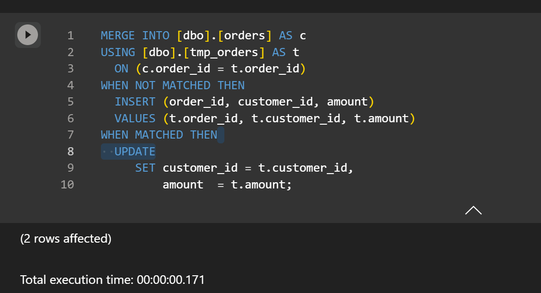Click THEN keyword on line 7
The height and width of the screenshot is (293, 541).
[x=204, y=135]
